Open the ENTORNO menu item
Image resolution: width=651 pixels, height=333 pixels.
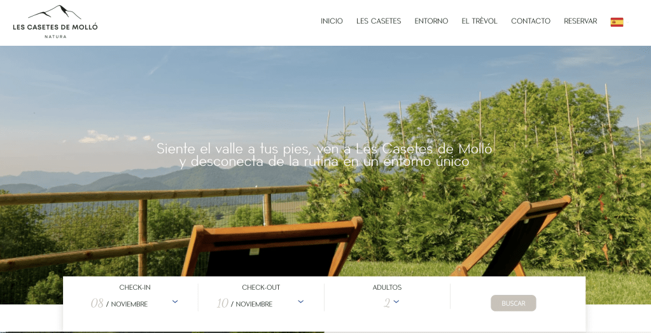click(x=431, y=21)
